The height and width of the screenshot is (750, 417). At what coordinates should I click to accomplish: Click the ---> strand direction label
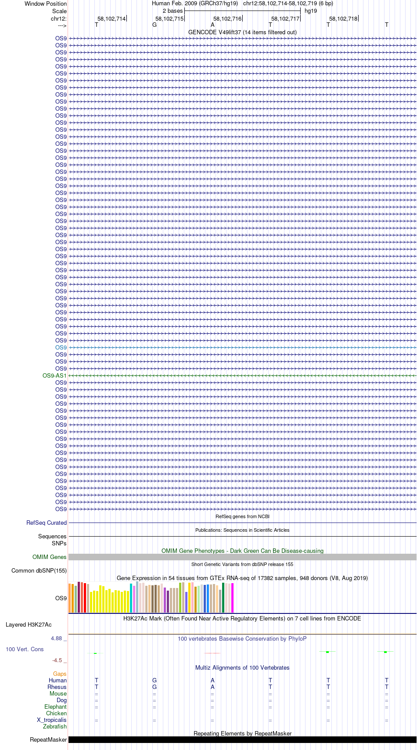click(x=62, y=25)
